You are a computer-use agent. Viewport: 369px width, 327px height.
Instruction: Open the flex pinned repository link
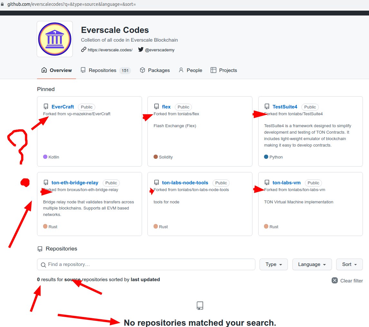(x=166, y=107)
